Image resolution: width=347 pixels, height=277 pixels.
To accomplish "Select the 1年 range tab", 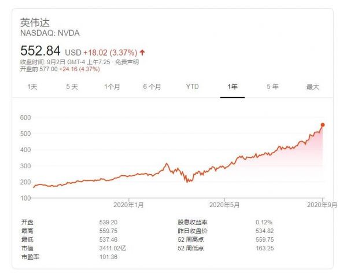I will coord(232,87).
